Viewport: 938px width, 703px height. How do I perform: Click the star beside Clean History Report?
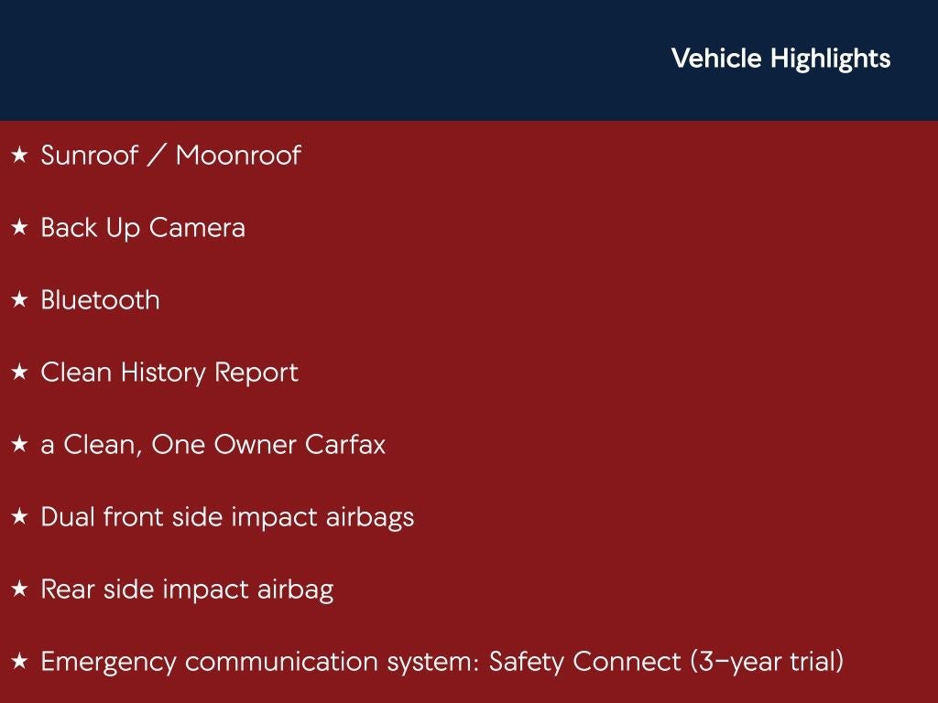[x=19, y=373]
